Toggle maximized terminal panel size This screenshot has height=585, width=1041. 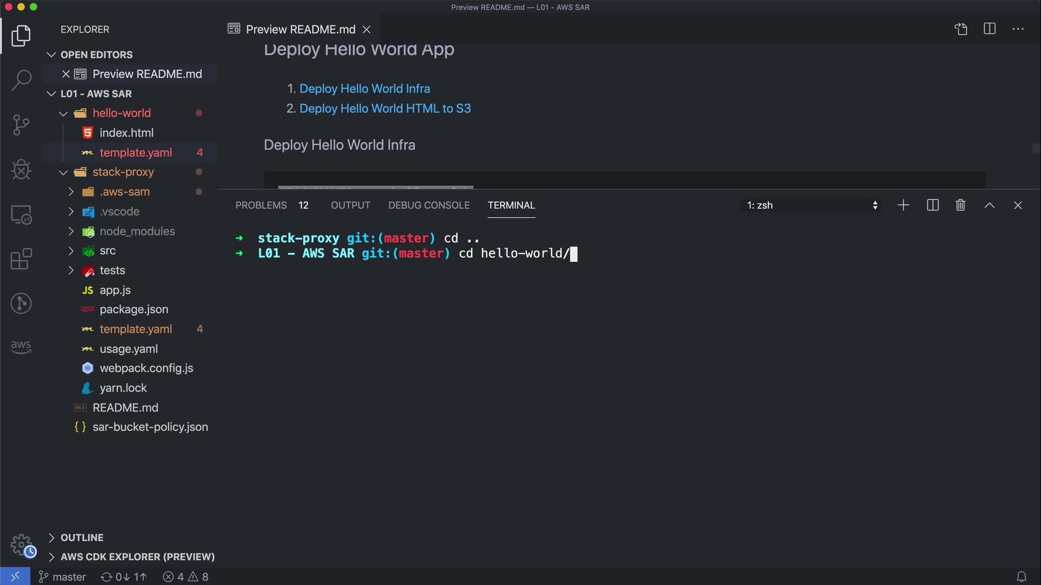pyautogui.click(x=989, y=205)
